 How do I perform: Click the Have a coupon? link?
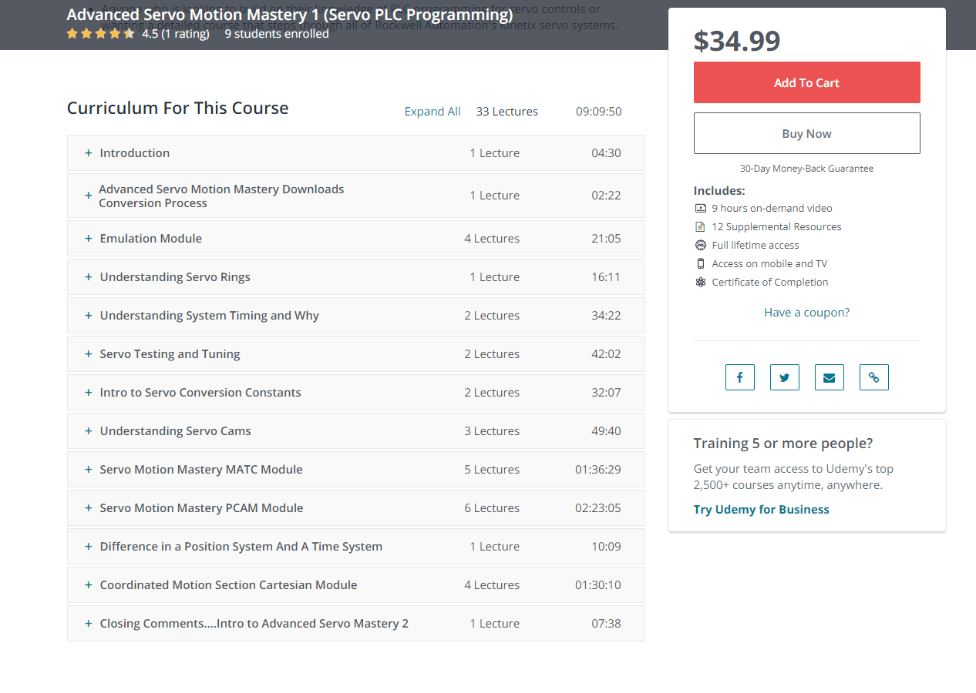[806, 313]
